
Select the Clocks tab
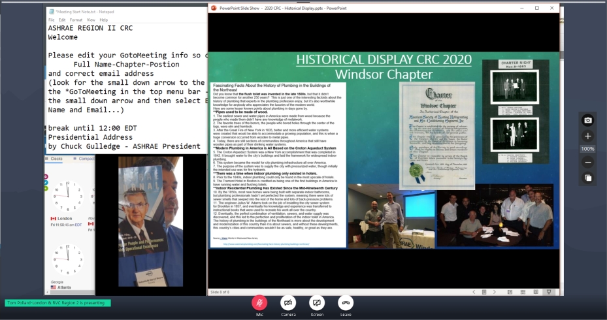[54, 159]
